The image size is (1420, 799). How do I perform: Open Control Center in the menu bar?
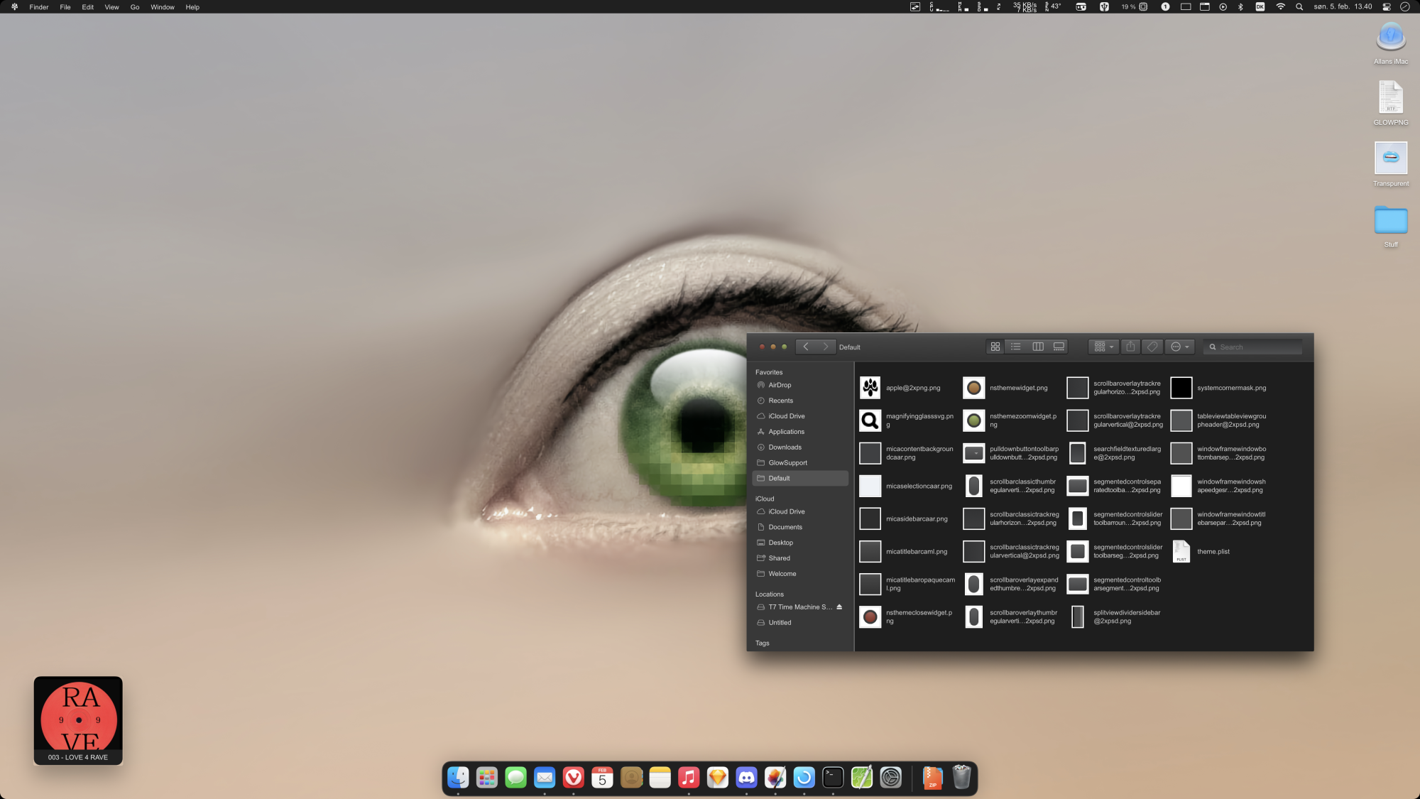tap(1387, 7)
